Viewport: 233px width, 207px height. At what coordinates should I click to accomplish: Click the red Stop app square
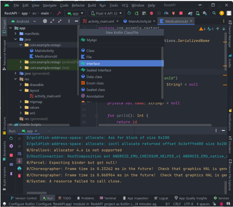[181, 13]
